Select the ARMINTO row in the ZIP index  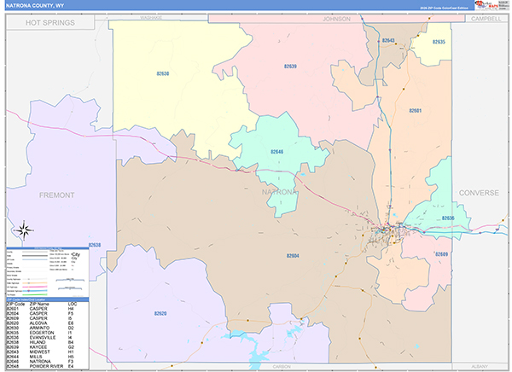click(40, 328)
